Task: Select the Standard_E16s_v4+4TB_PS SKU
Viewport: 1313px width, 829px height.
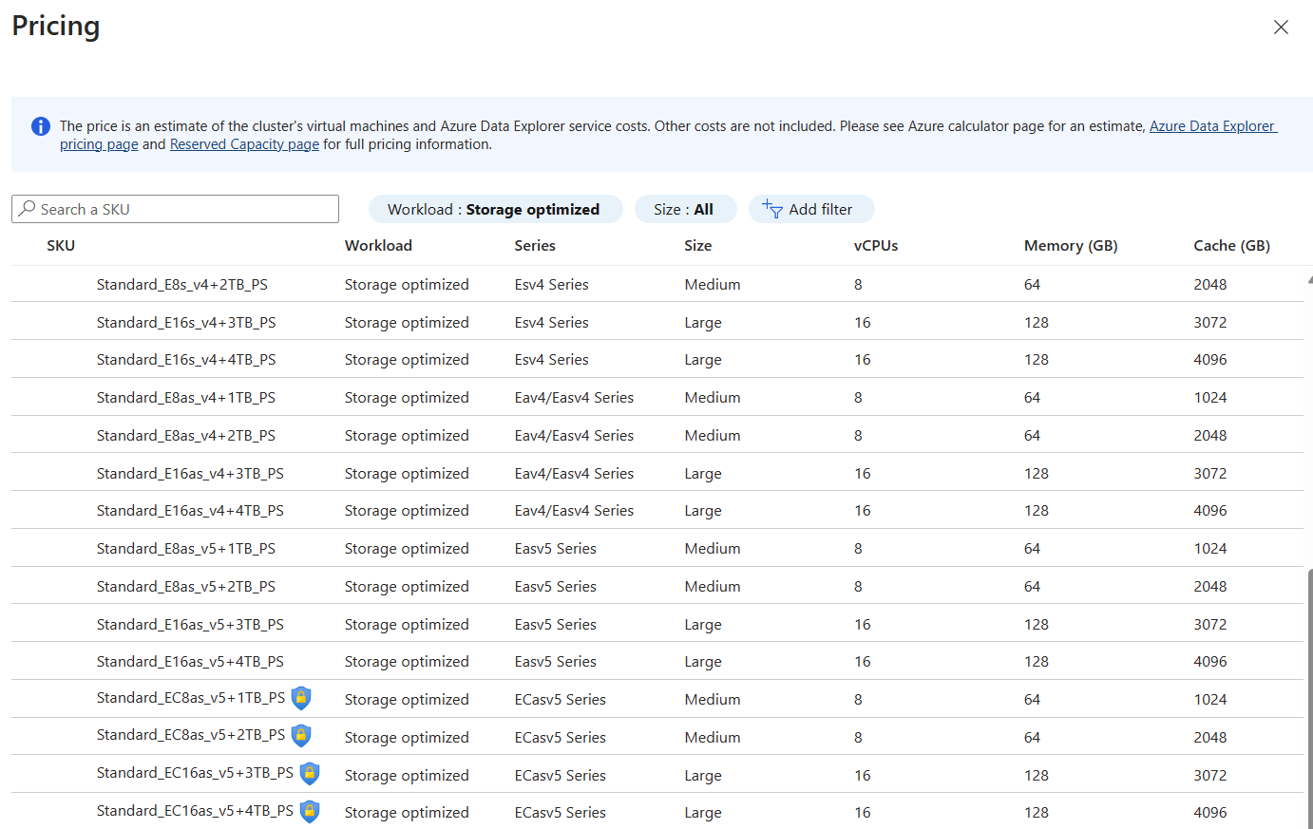Action: 186,359
